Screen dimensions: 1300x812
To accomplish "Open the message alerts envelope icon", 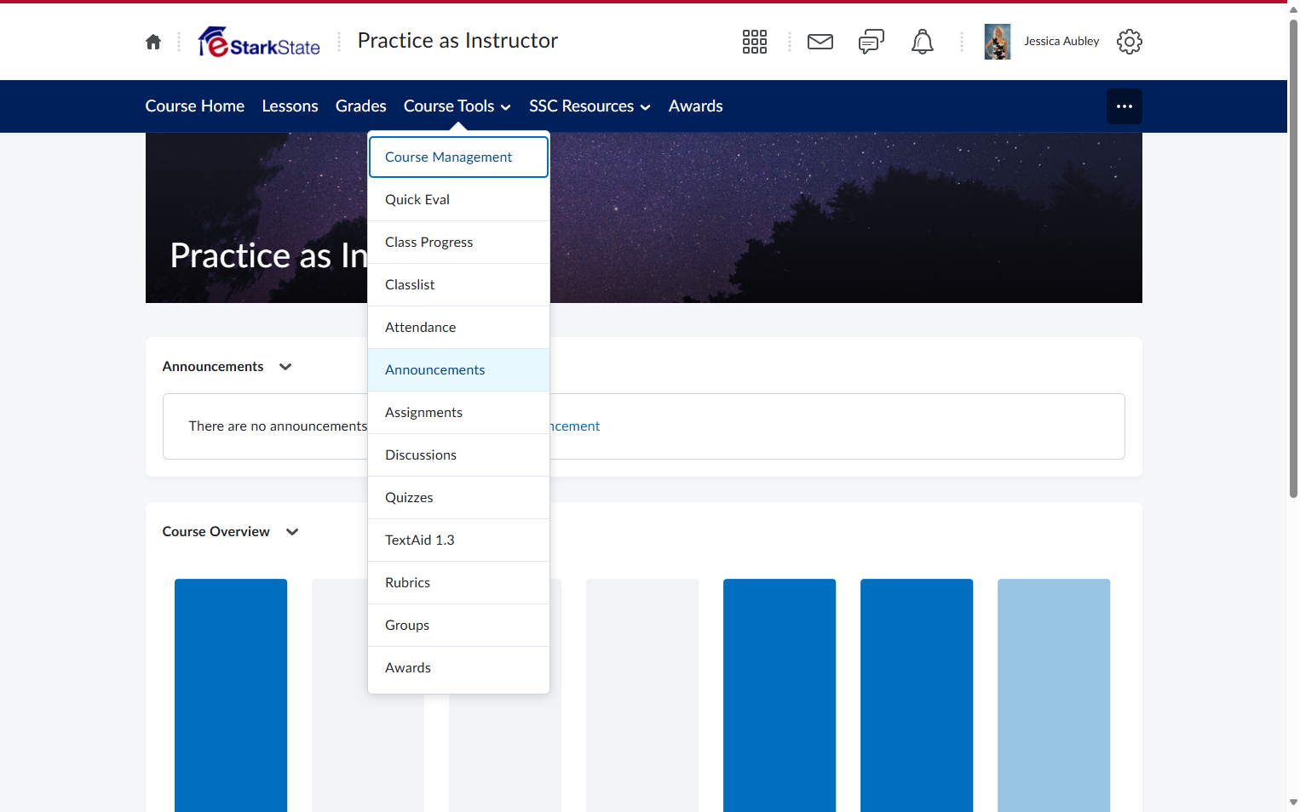I will (820, 42).
